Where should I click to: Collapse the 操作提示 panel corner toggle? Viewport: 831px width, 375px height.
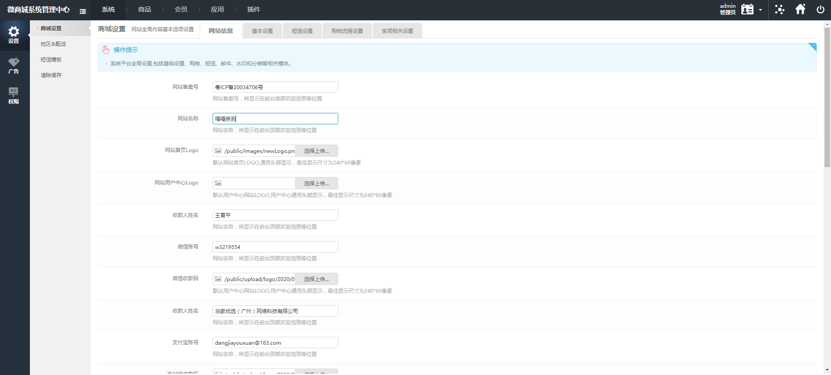pos(813,46)
